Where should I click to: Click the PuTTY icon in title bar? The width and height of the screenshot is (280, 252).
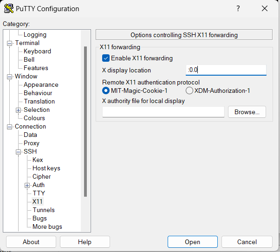(x=9, y=8)
